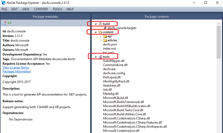Select Microsoft.Build.dll file

click(x=116, y=98)
